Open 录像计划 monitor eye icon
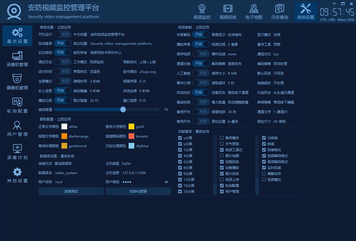The image size is (356, 241). (17, 149)
